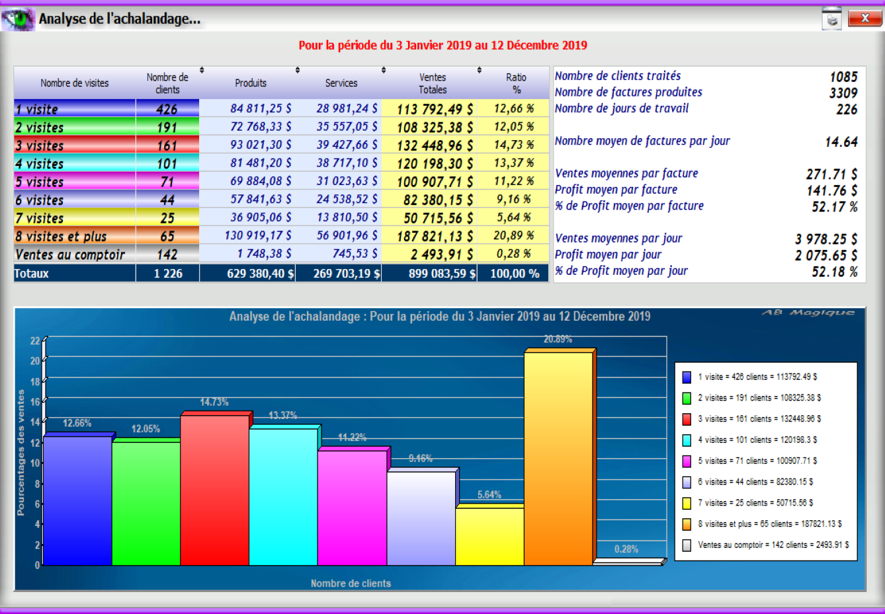Image resolution: width=885 pixels, height=614 pixels.
Task: Click the Nombre de visites column header
Action: pos(74,83)
